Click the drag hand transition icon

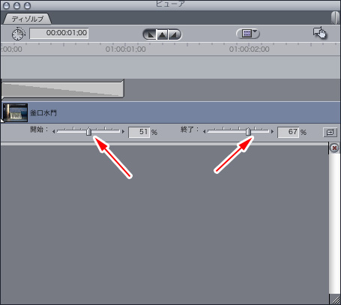click(x=320, y=32)
